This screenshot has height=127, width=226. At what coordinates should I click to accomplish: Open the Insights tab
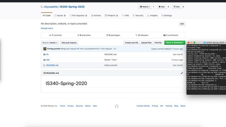tap(152, 16)
